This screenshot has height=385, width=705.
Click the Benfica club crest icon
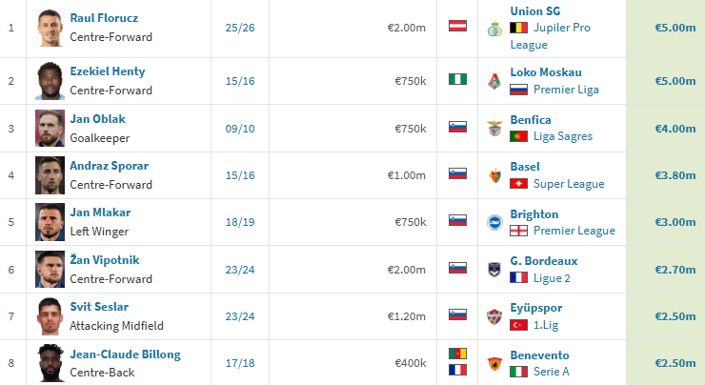point(493,128)
